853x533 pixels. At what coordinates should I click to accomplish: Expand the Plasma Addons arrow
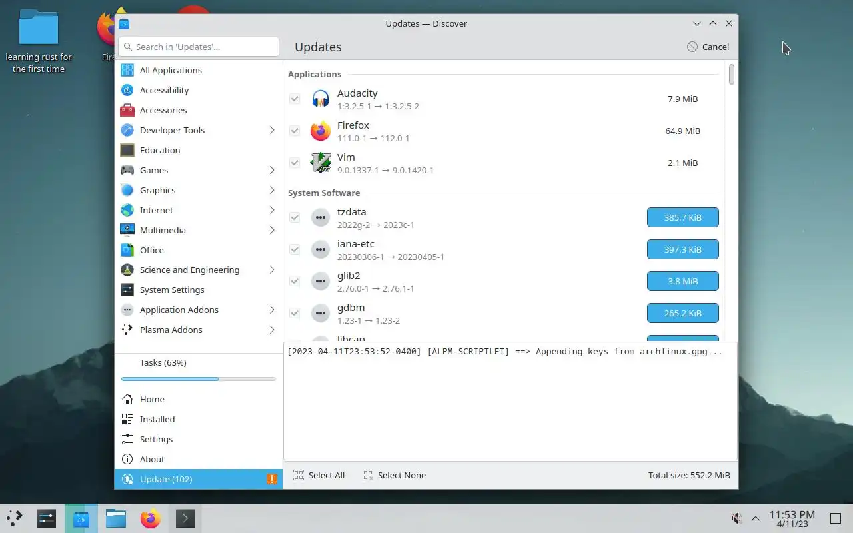click(x=272, y=330)
